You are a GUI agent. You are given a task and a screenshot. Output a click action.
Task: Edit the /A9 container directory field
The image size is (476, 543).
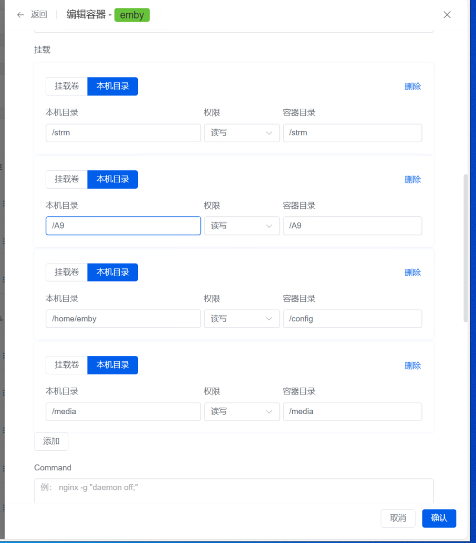[x=352, y=226]
